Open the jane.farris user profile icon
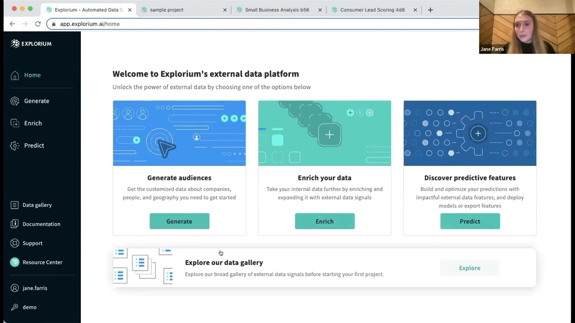 (x=15, y=288)
